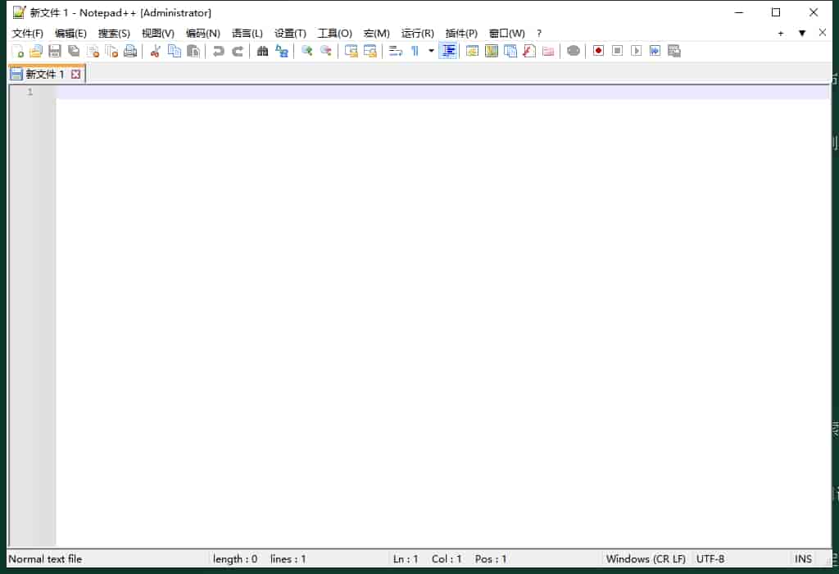The width and height of the screenshot is (839, 574).
Task: Click the Replace toolbar icon
Action: (281, 50)
